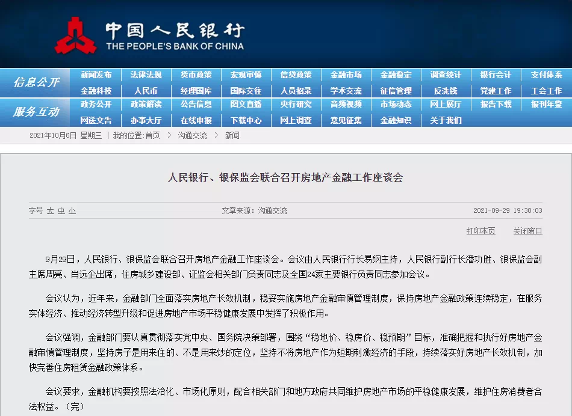Open 下载中心 page

coord(246,120)
